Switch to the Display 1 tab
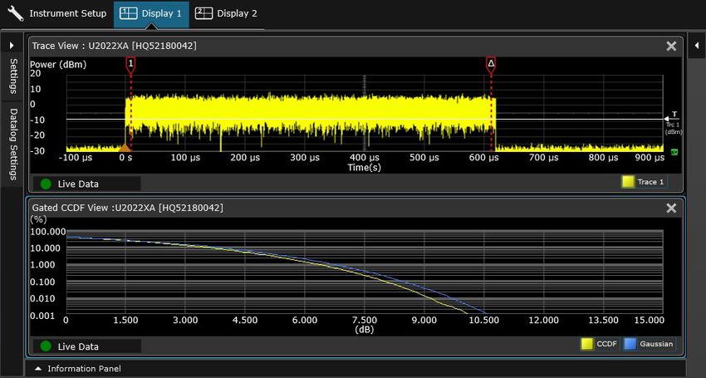 click(x=151, y=13)
